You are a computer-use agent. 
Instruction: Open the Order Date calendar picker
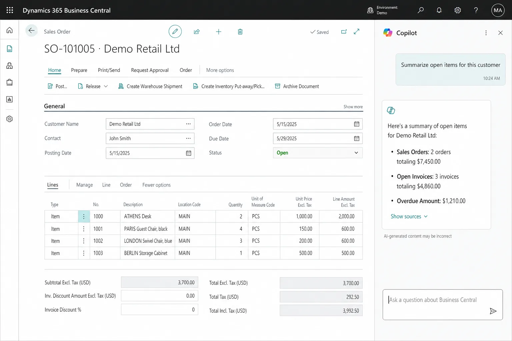tap(357, 124)
